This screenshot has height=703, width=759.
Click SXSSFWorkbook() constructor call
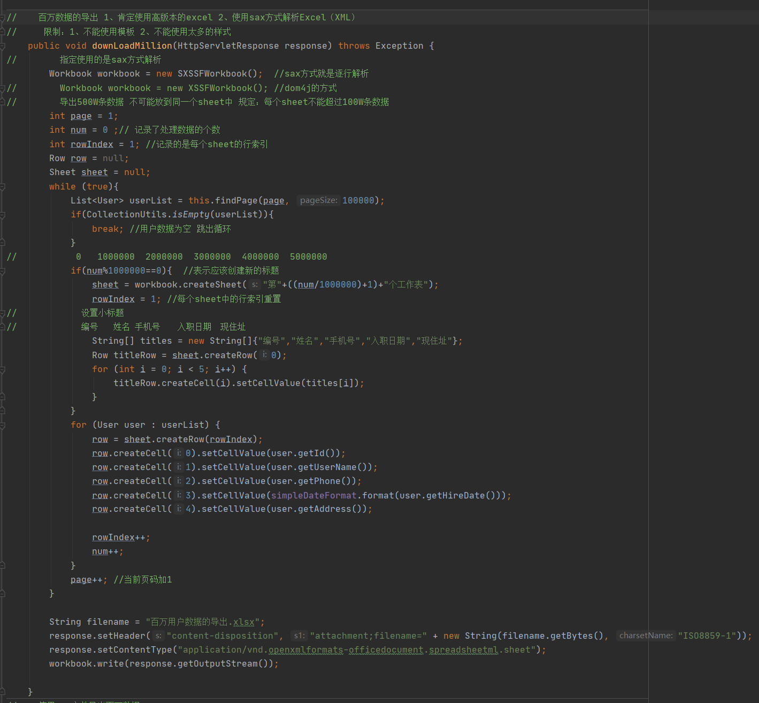218,74
